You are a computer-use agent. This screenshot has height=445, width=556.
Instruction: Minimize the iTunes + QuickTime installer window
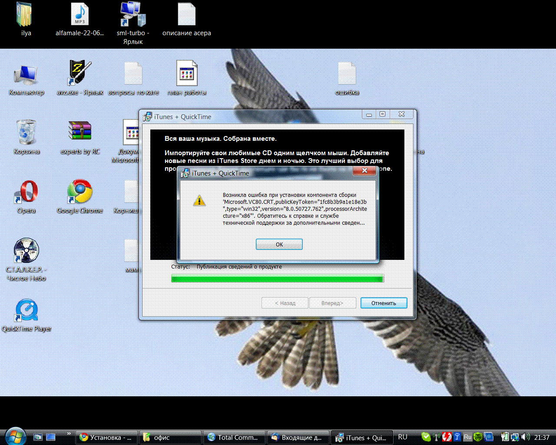(369, 114)
